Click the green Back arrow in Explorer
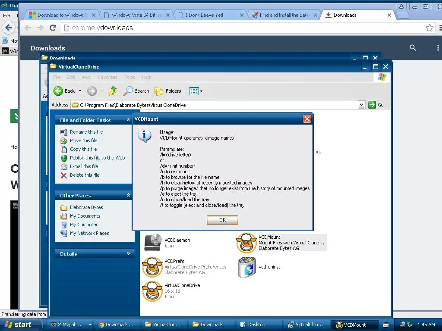Screen dimensions: 442x331 click(58, 91)
